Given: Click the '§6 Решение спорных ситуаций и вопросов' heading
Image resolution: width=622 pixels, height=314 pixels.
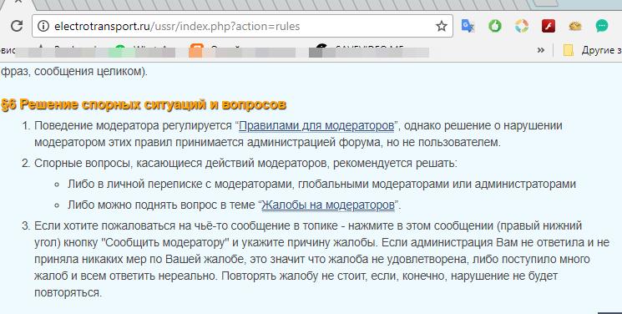Looking at the screenshot, I should coord(144,104).
